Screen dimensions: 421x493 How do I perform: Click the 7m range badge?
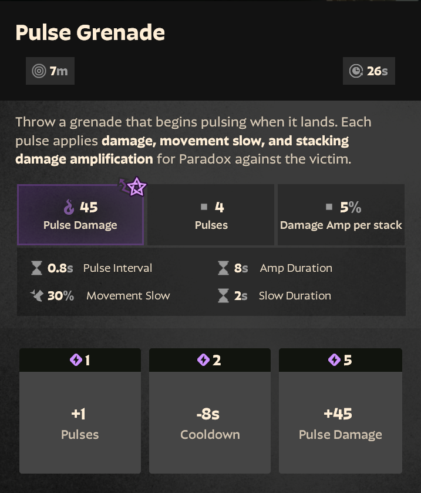coord(50,72)
